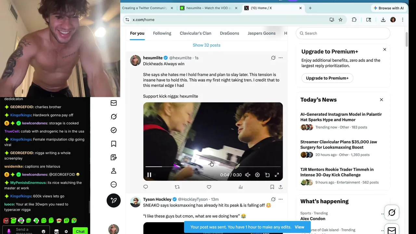Viewport: 416px width, 234px height.
Task: Click the Upgrade to Premium+ button
Action: [x=327, y=78]
